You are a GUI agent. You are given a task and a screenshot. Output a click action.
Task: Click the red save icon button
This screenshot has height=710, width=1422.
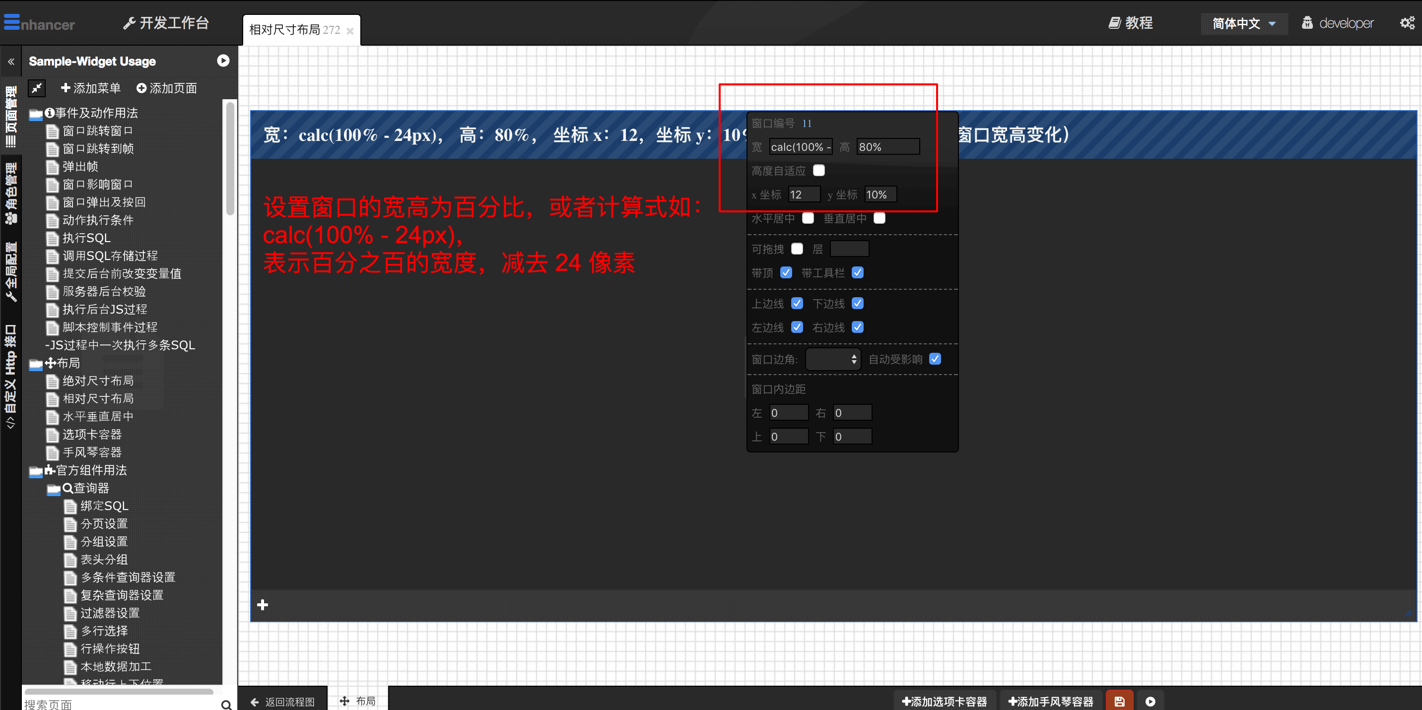[1120, 701]
